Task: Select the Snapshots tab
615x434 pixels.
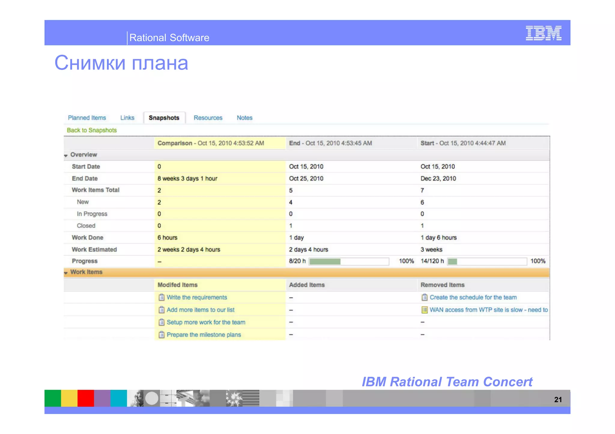Action: tap(164, 118)
